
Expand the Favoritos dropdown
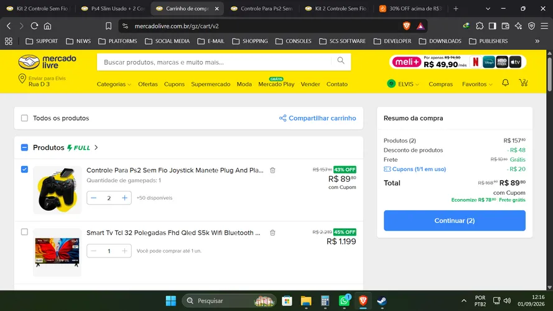(477, 84)
